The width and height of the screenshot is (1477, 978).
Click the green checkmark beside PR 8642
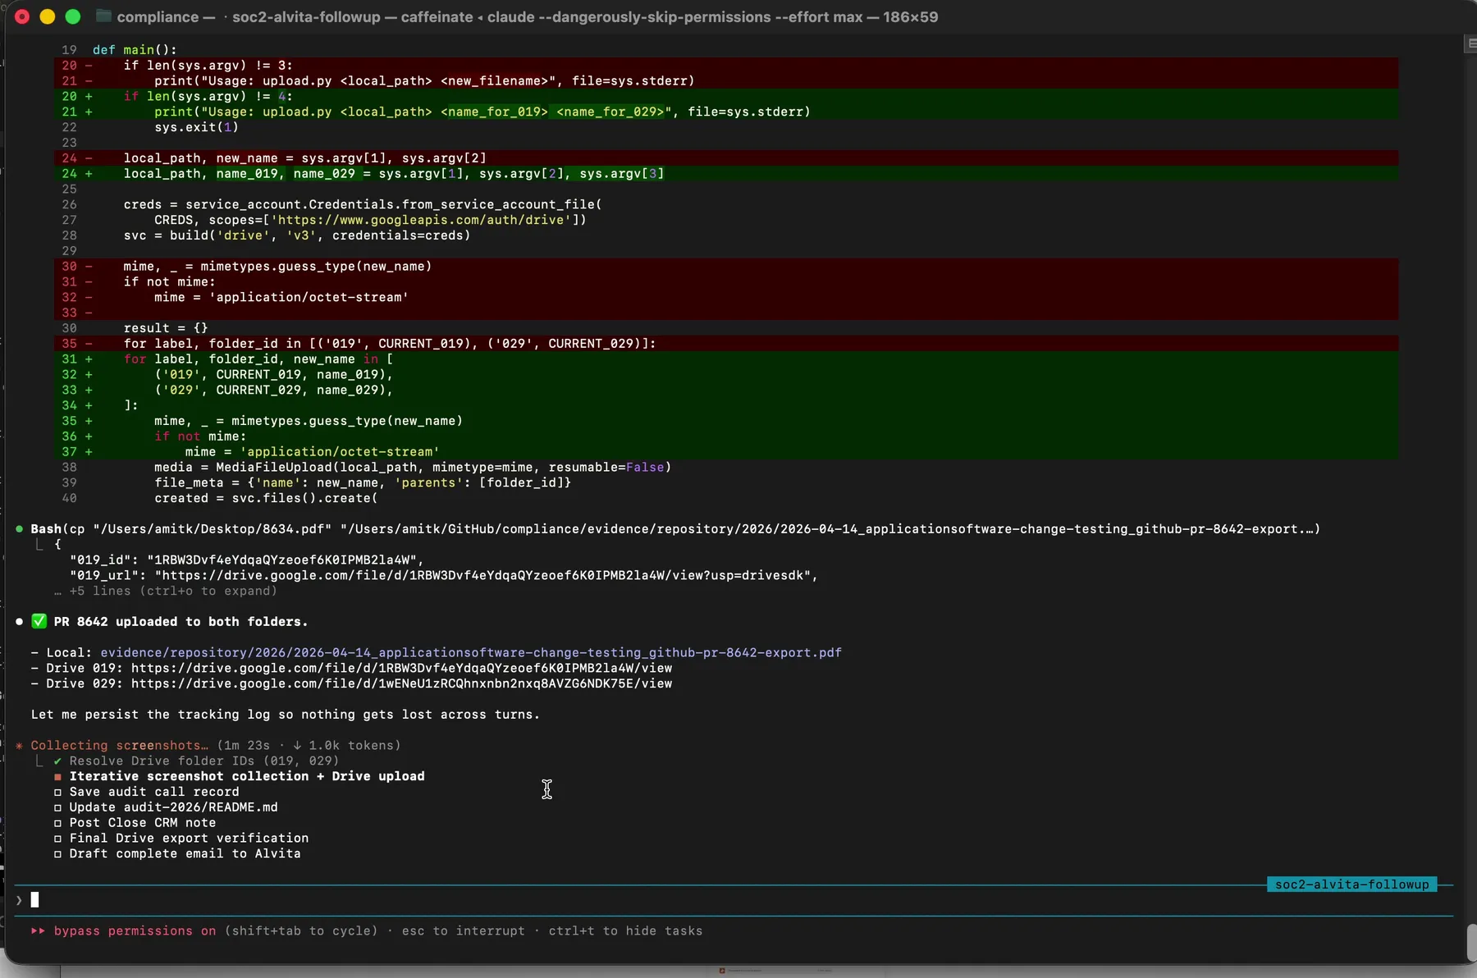tap(38, 621)
